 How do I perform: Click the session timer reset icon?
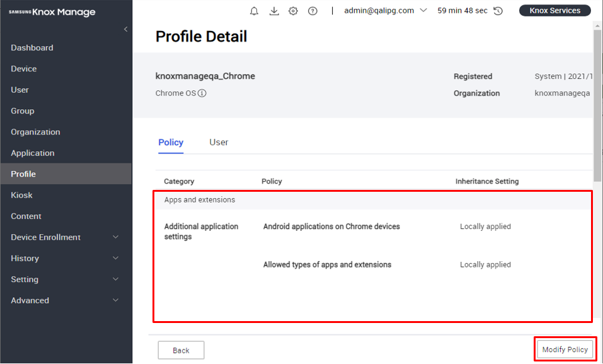tap(498, 11)
